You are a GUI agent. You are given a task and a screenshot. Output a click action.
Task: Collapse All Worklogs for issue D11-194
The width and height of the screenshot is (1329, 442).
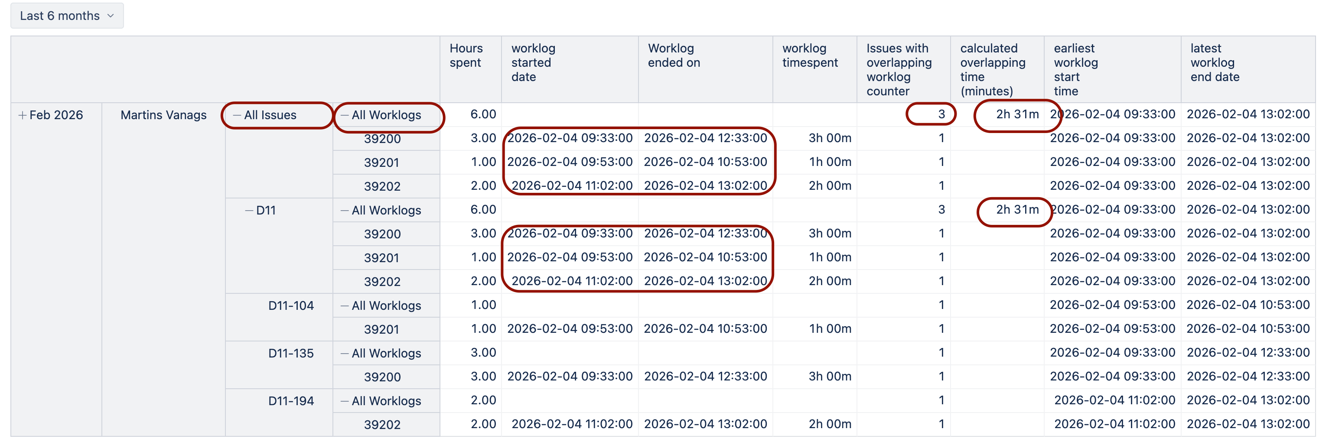(x=344, y=401)
